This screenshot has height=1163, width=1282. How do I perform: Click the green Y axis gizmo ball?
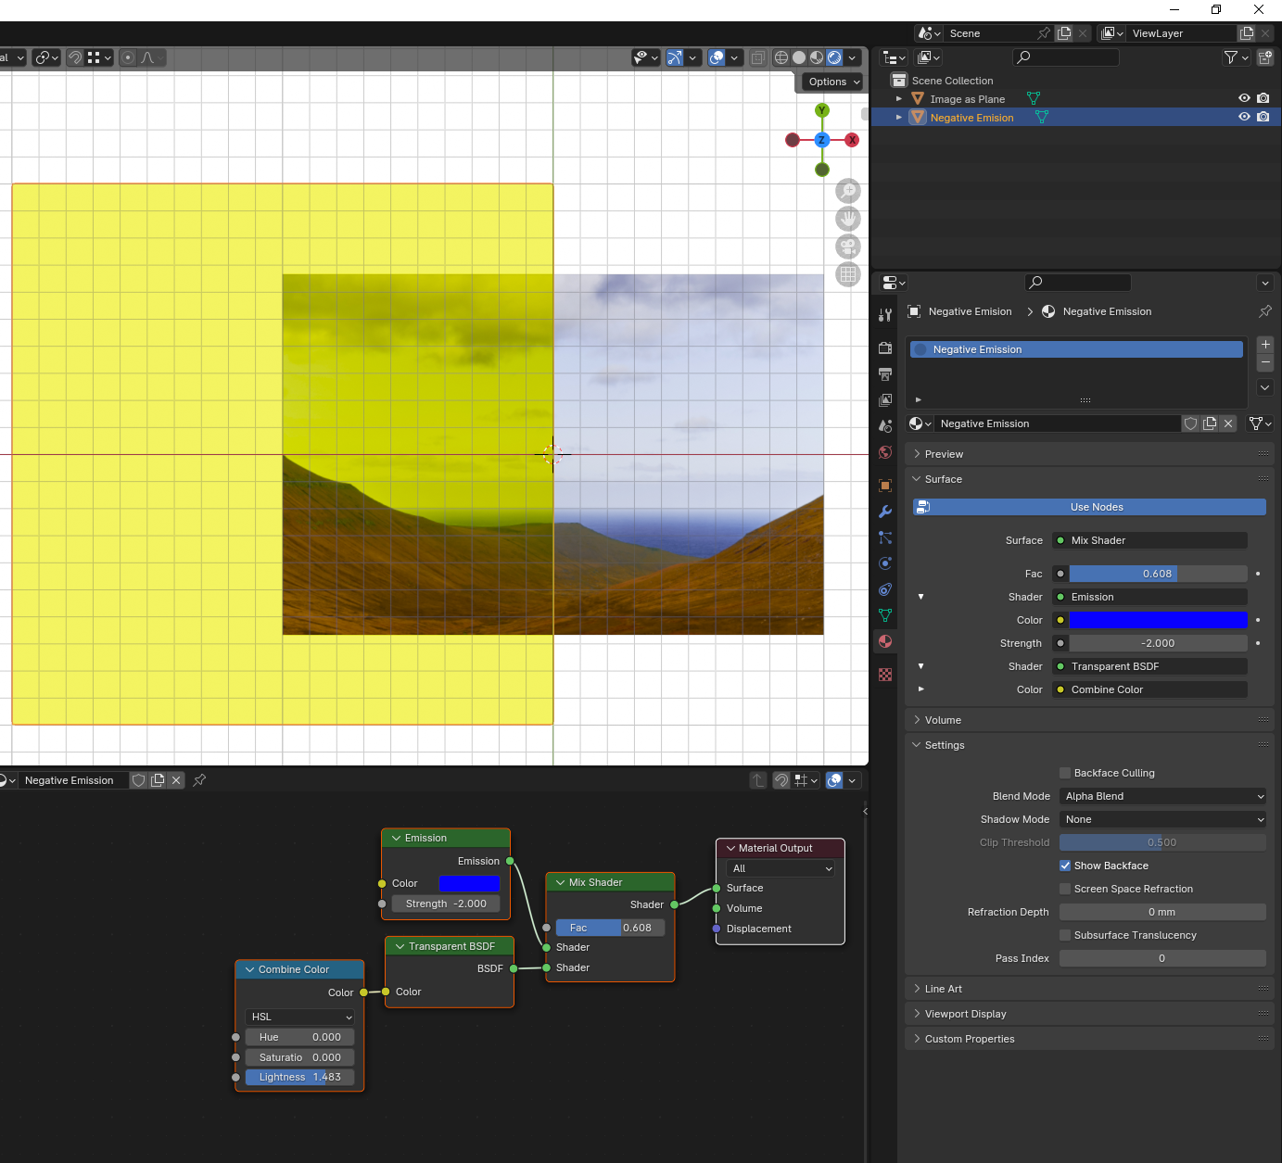tap(822, 110)
